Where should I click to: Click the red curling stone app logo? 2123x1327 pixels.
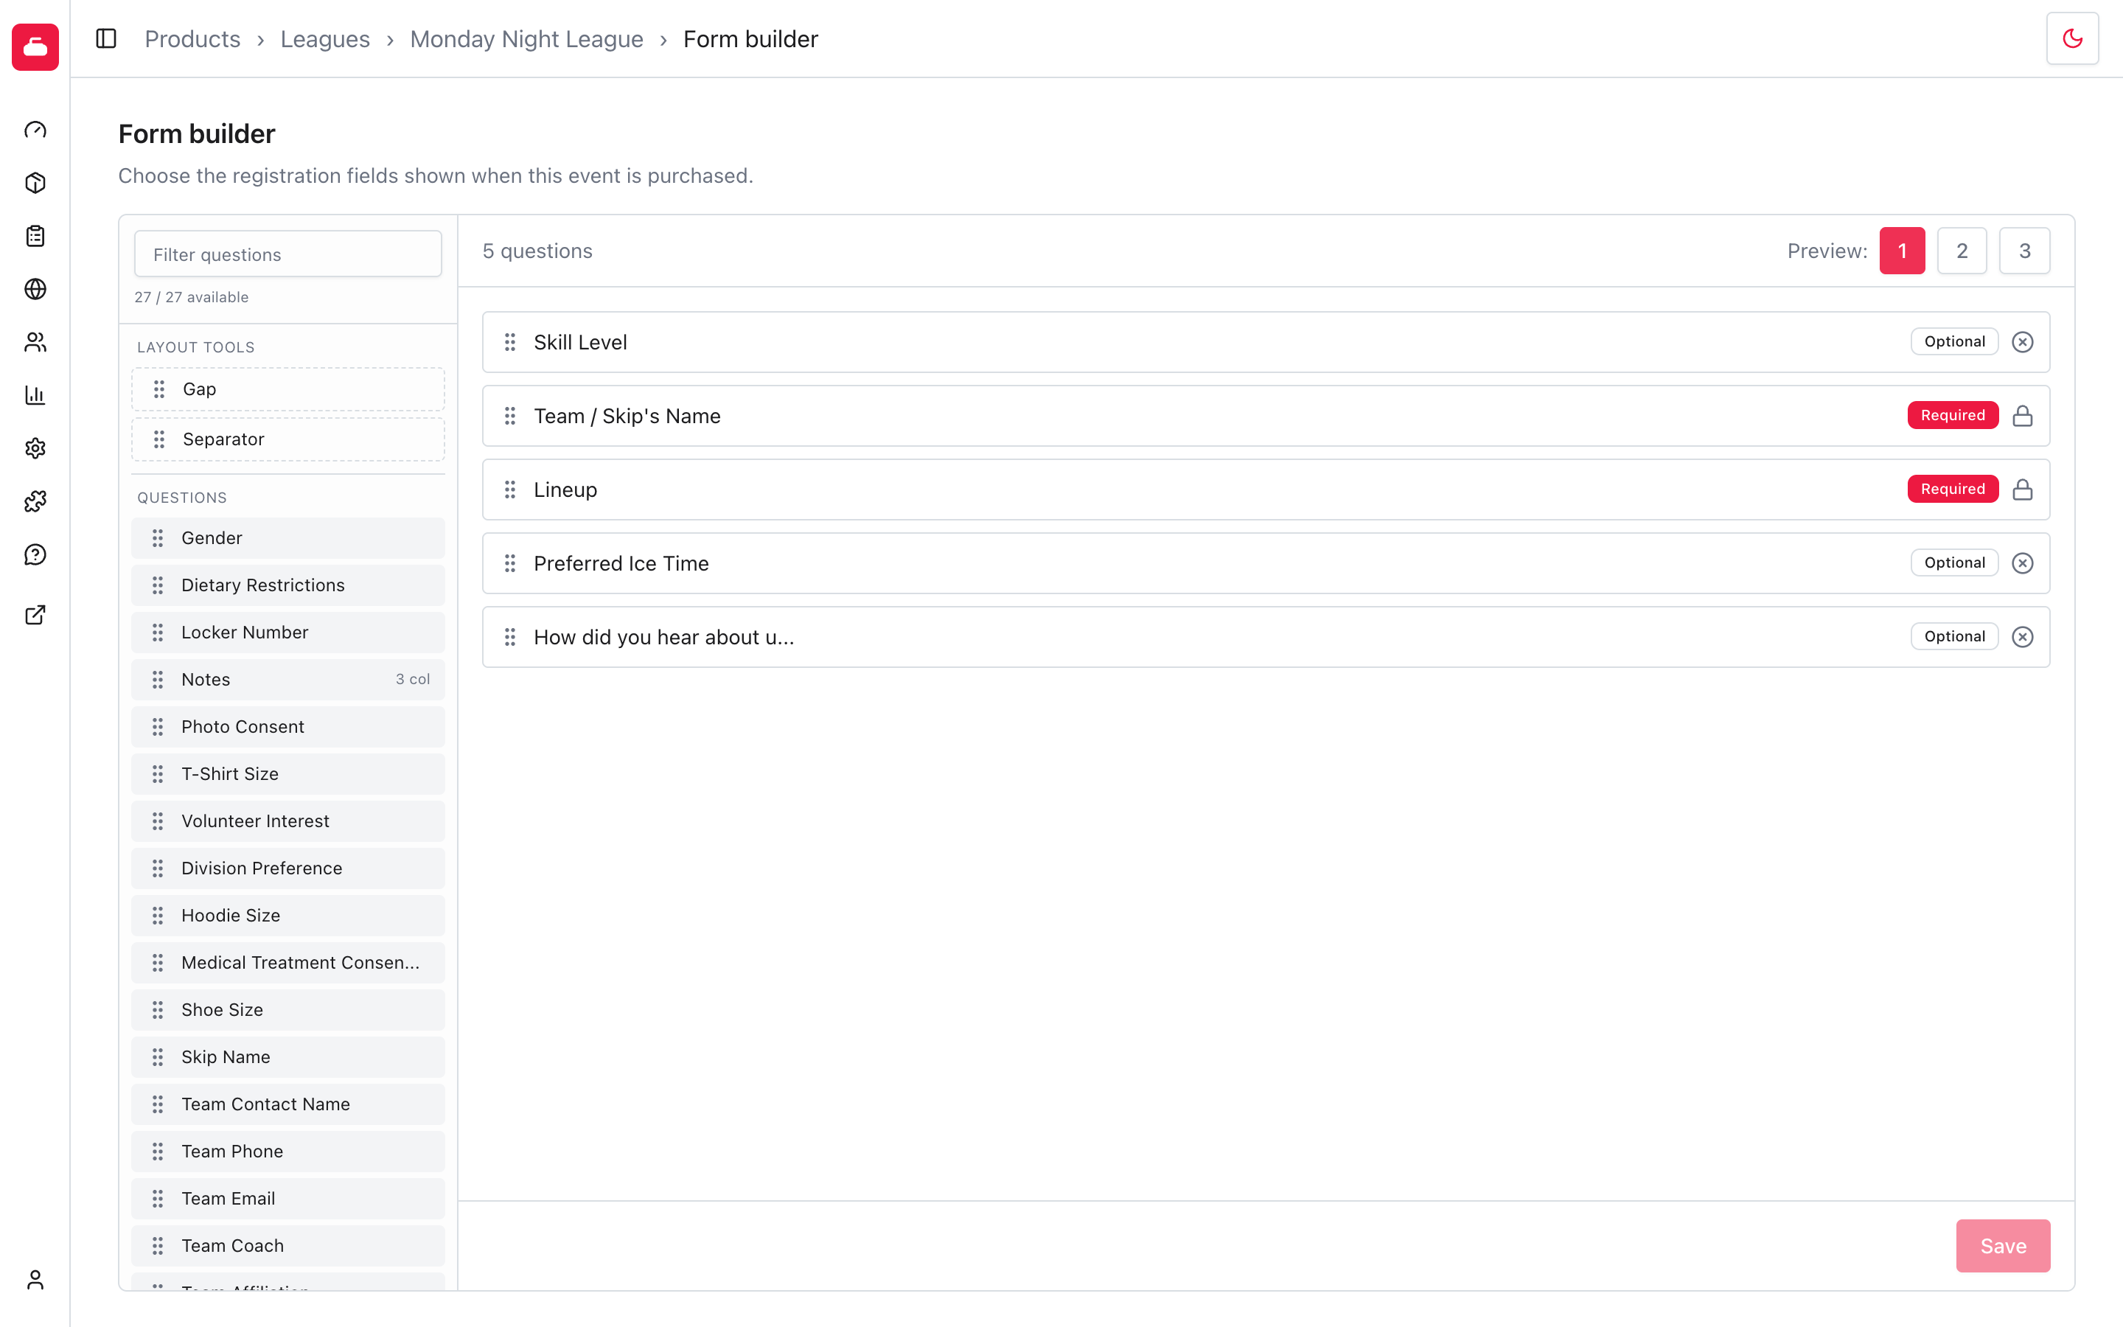[x=35, y=46]
